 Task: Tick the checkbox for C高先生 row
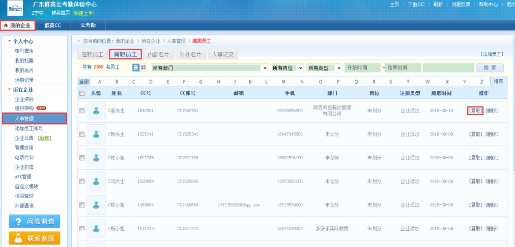(82, 111)
